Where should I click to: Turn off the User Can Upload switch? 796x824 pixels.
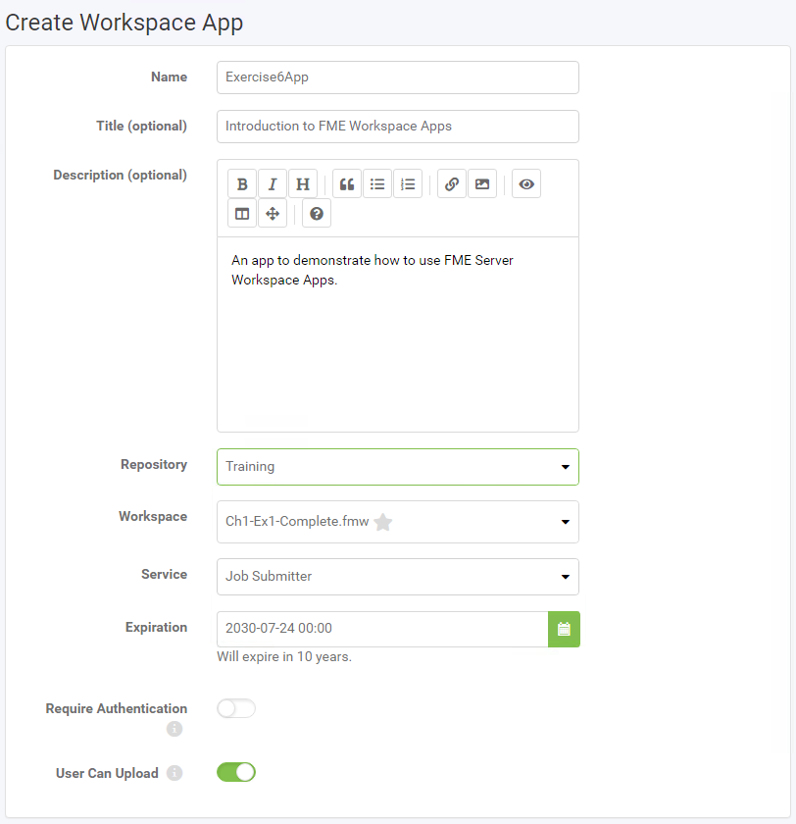[x=236, y=773]
